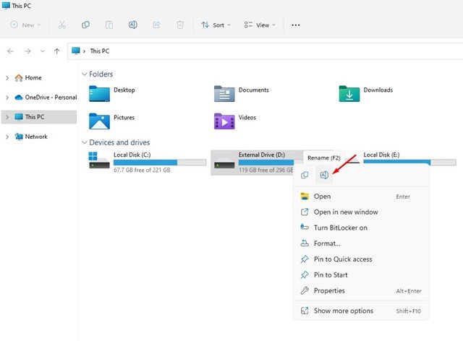Select Properties in context menu
This screenshot has width=463, height=341.
click(329, 290)
